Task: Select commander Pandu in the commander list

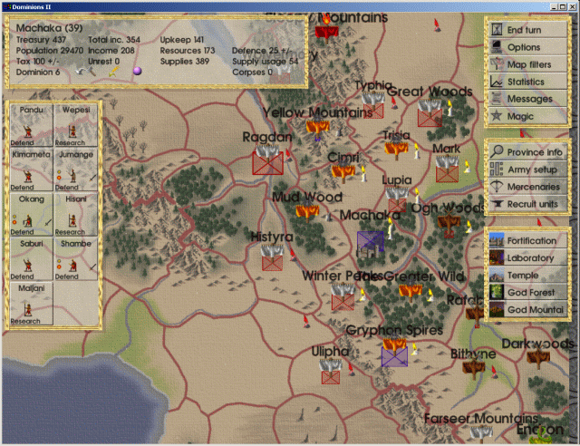Action: click(x=32, y=124)
